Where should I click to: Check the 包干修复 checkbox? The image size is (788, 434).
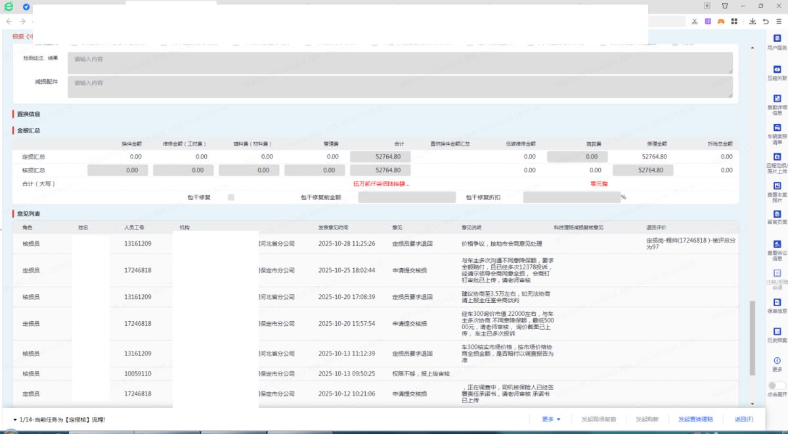tap(231, 197)
